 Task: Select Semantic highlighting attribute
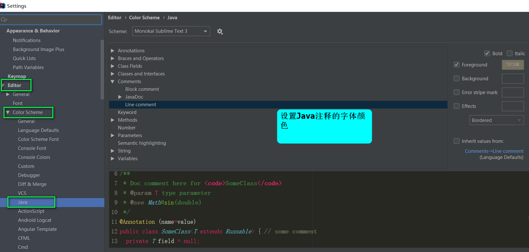142,143
